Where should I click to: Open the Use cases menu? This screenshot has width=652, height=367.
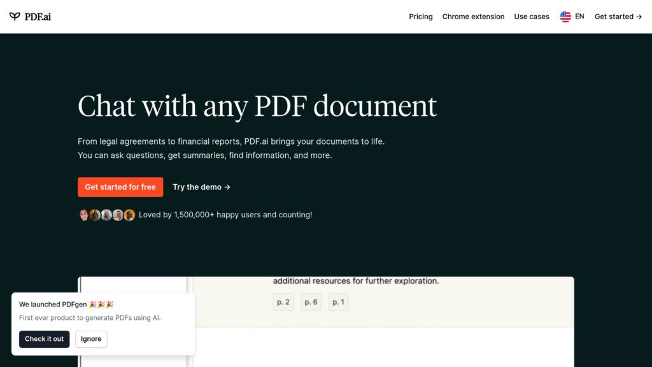531,17
